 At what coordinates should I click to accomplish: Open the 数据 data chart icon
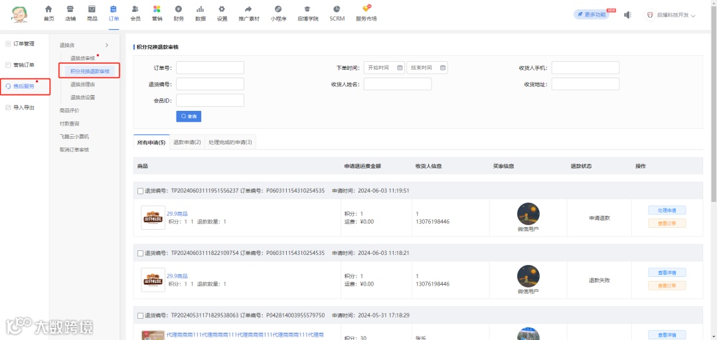pos(200,9)
